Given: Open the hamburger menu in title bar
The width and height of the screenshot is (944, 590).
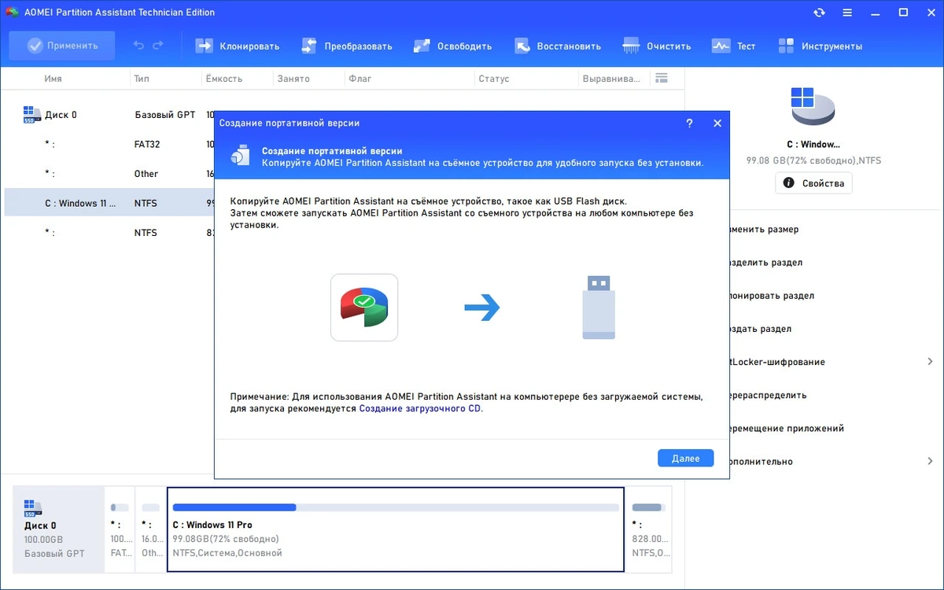Looking at the screenshot, I should [x=847, y=13].
